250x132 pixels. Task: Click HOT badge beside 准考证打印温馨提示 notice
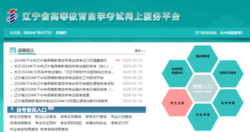coord(118,60)
